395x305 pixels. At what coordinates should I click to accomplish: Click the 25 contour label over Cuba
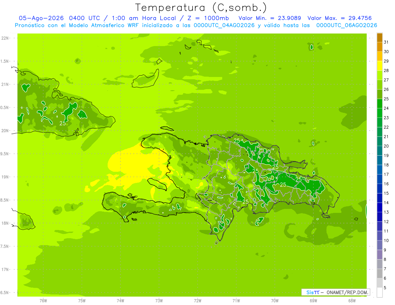tap(63, 123)
